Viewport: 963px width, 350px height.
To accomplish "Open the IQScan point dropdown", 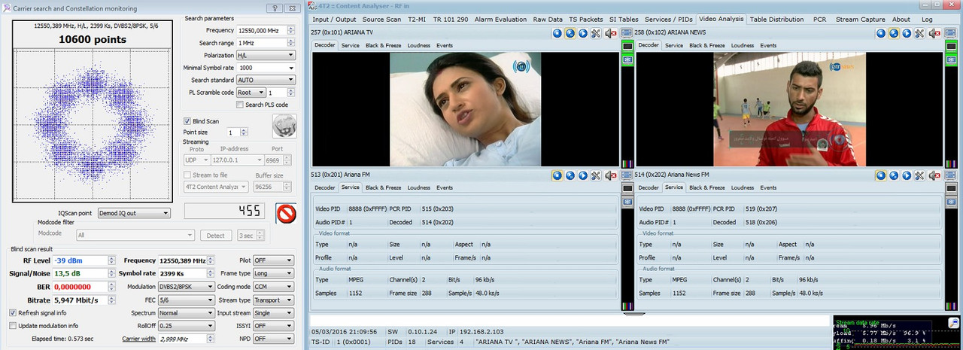I will click(135, 213).
